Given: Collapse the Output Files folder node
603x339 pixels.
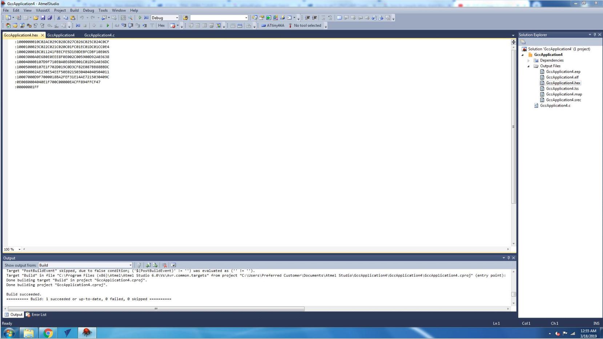Looking at the screenshot, I should (528, 66).
